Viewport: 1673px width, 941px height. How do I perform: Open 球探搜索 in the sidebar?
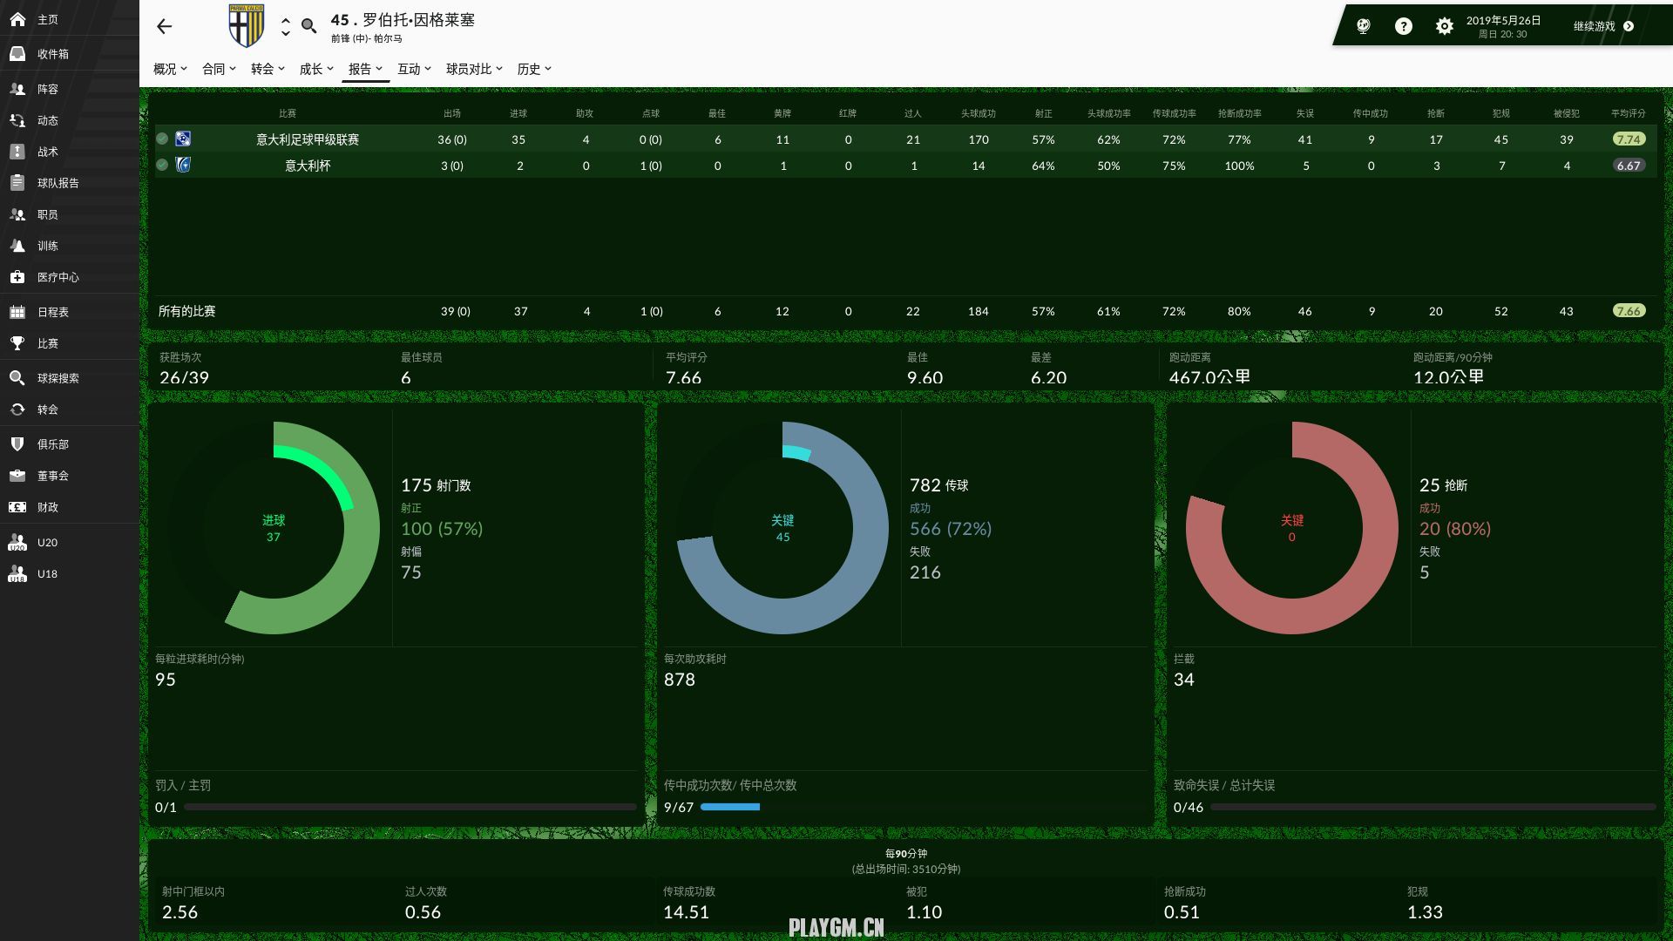click(58, 378)
